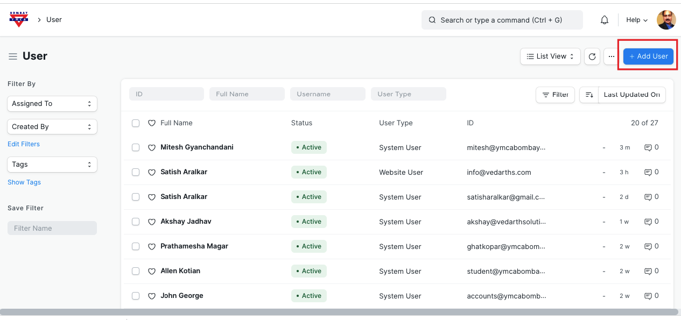Open the List View switcher dropdown

550,56
